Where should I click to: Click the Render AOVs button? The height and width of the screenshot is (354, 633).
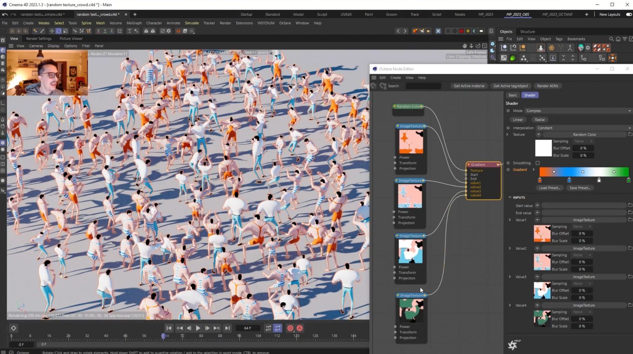(x=548, y=86)
